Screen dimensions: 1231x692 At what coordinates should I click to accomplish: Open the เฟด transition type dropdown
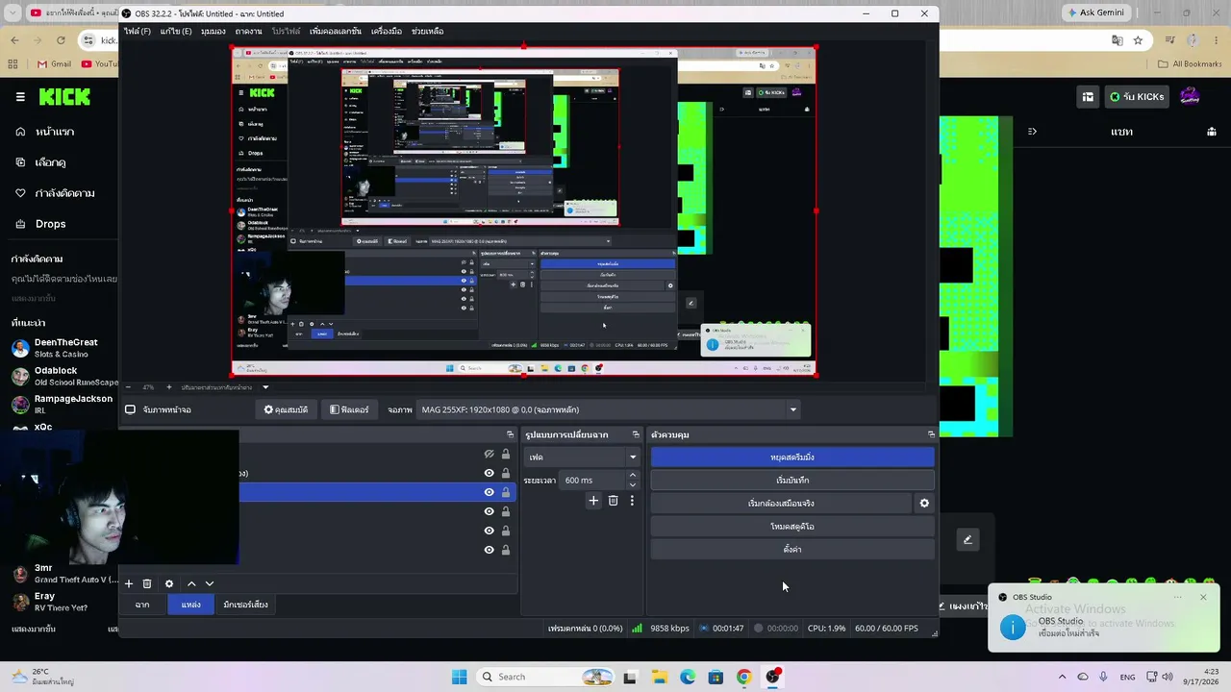coord(582,457)
